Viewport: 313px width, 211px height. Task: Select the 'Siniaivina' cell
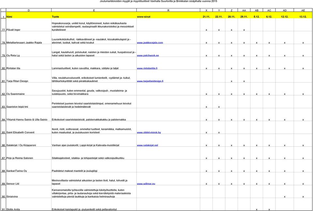pos(29,192)
